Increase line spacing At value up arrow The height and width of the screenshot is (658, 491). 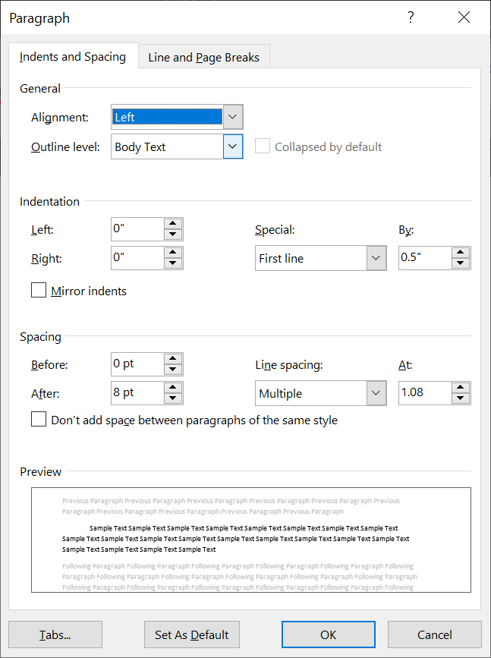pos(461,388)
